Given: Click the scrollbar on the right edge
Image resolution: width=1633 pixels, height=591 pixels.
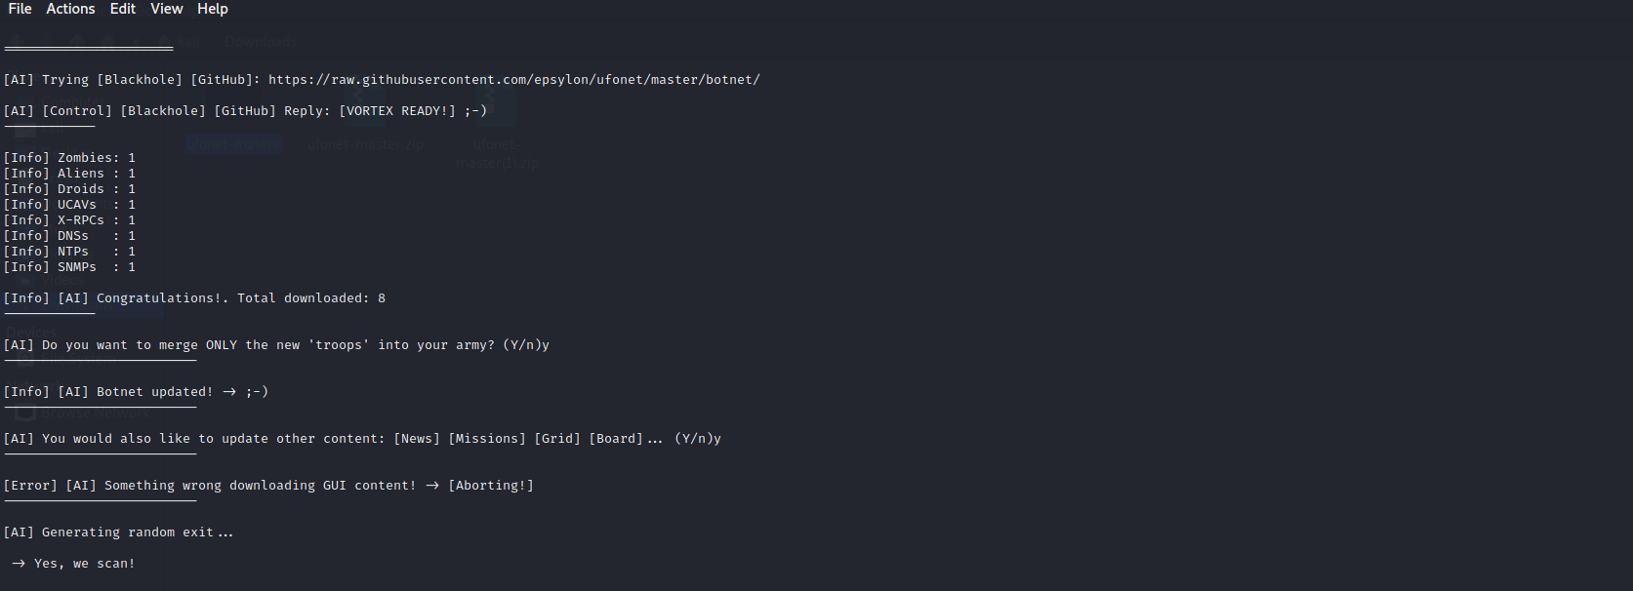Looking at the screenshot, I should coord(1626,293).
